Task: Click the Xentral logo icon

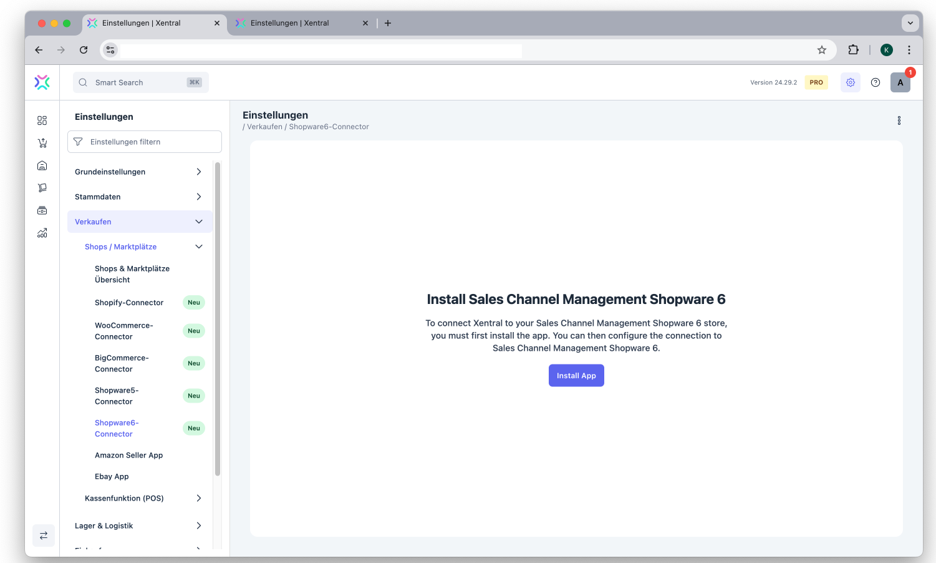Action: 42,82
